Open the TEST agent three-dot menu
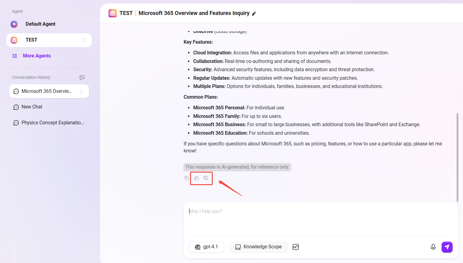 coord(84,40)
